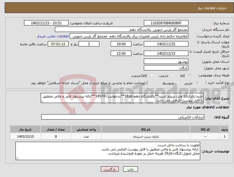The height and width of the screenshot is (177, 234).
Task: Click the چاپ print button
Action: click(130, 169)
